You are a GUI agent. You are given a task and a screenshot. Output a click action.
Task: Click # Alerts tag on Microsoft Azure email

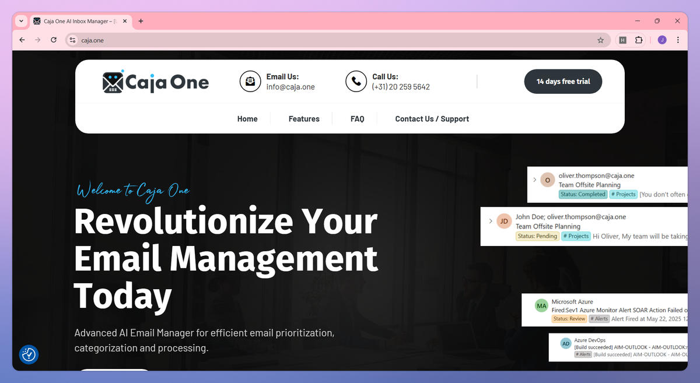coord(599,319)
